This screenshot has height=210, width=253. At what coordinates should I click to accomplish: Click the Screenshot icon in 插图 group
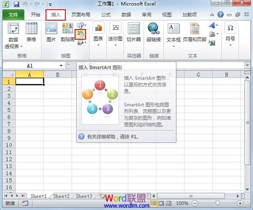tap(80, 43)
